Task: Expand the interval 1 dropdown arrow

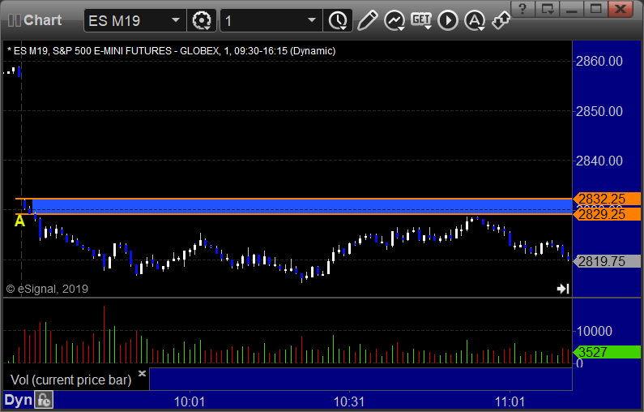Action: 312,20
